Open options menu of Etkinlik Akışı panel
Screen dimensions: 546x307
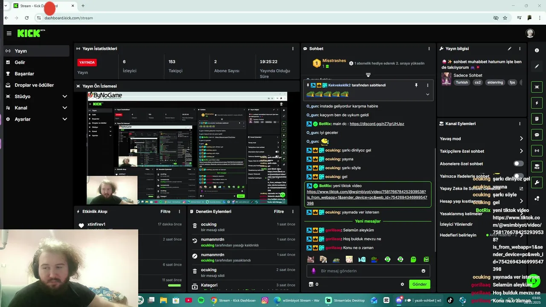(x=179, y=211)
